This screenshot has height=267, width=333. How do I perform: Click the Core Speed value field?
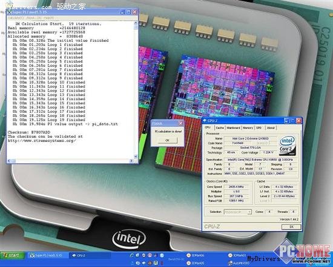pyautogui.click(x=236, y=187)
